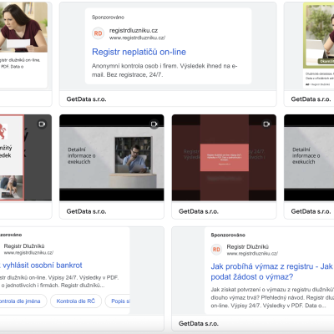Click the RD logo beside registrdluzniku.cz

tap(98, 33)
